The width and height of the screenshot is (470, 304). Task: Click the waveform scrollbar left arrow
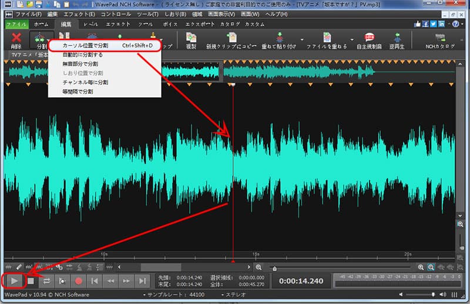(x=119, y=267)
